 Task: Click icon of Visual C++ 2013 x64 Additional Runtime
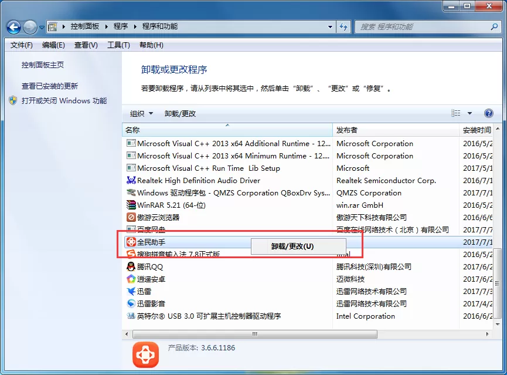click(x=131, y=143)
